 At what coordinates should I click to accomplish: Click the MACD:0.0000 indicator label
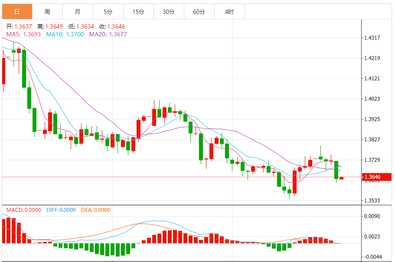[24, 210]
